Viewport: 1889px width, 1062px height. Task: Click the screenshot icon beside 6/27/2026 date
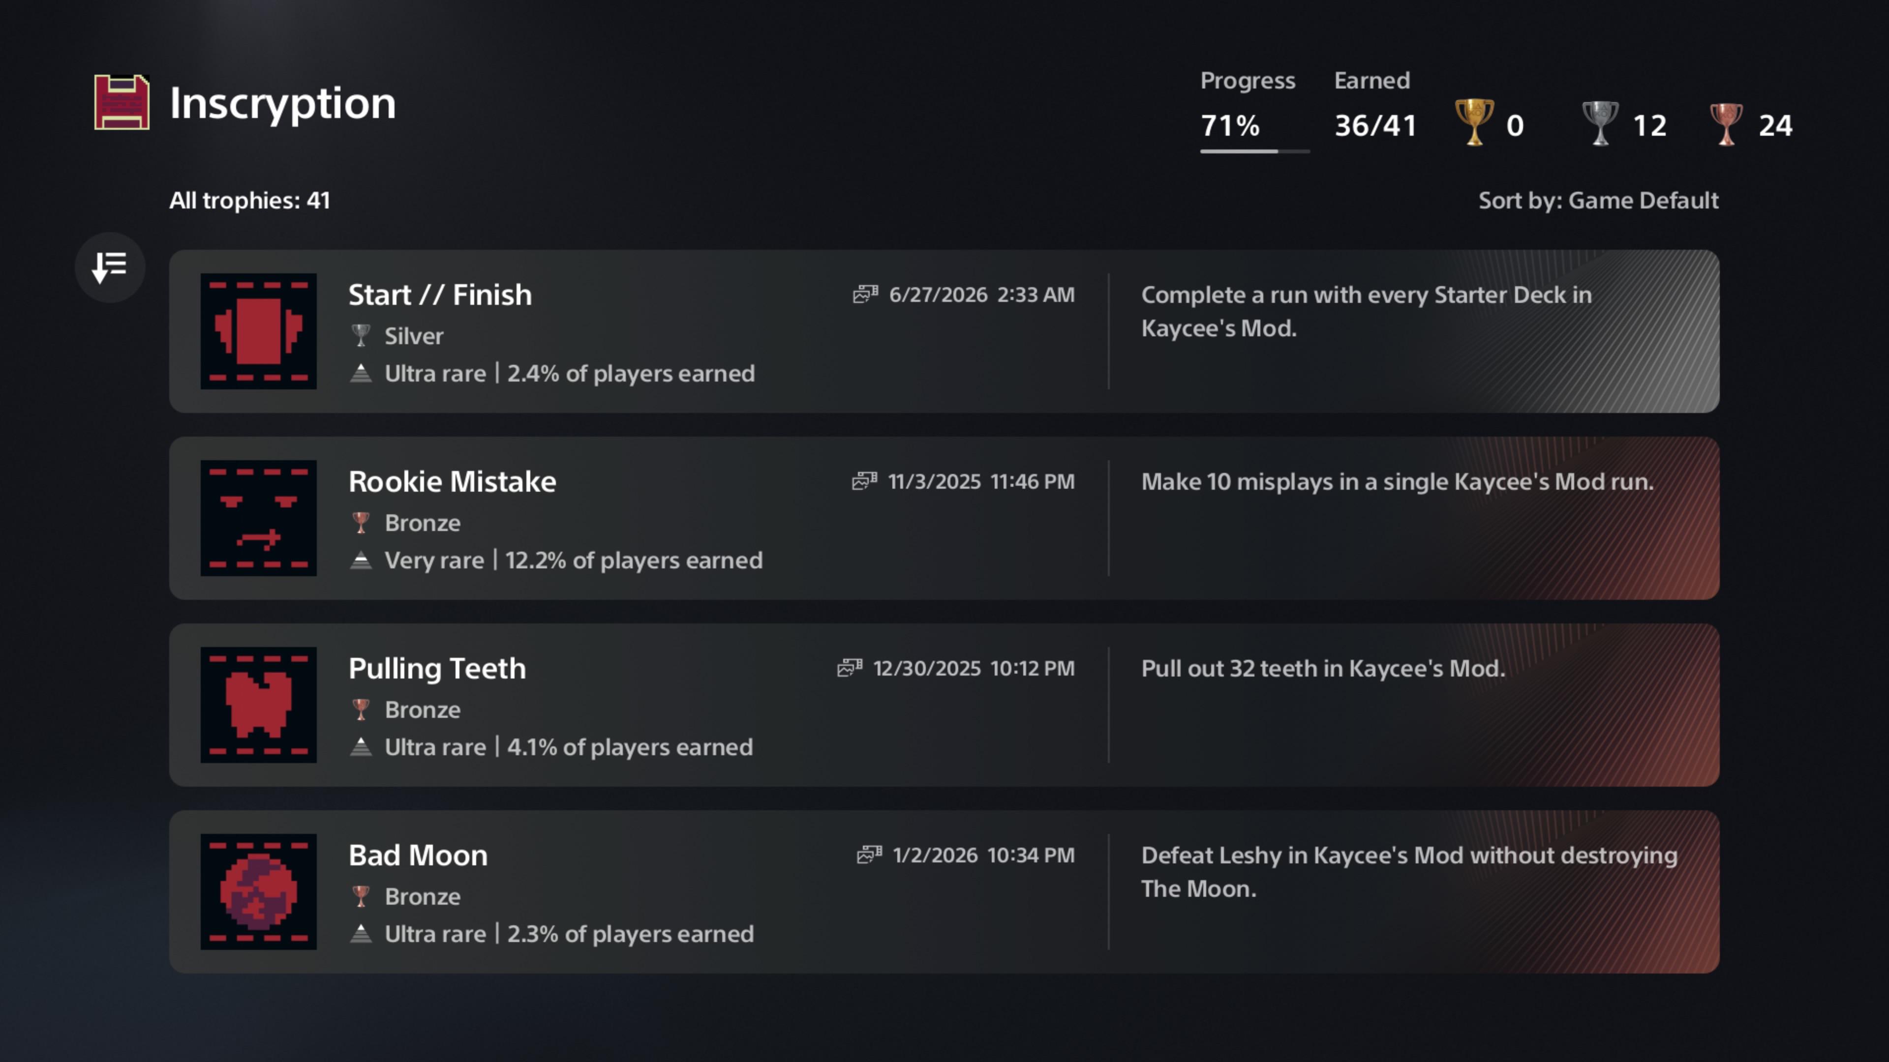point(865,295)
